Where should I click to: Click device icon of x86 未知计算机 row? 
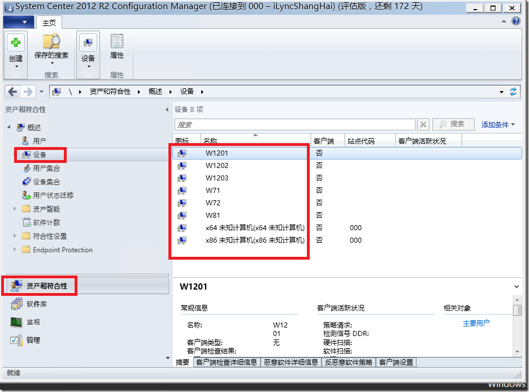pyautogui.click(x=182, y=240)
